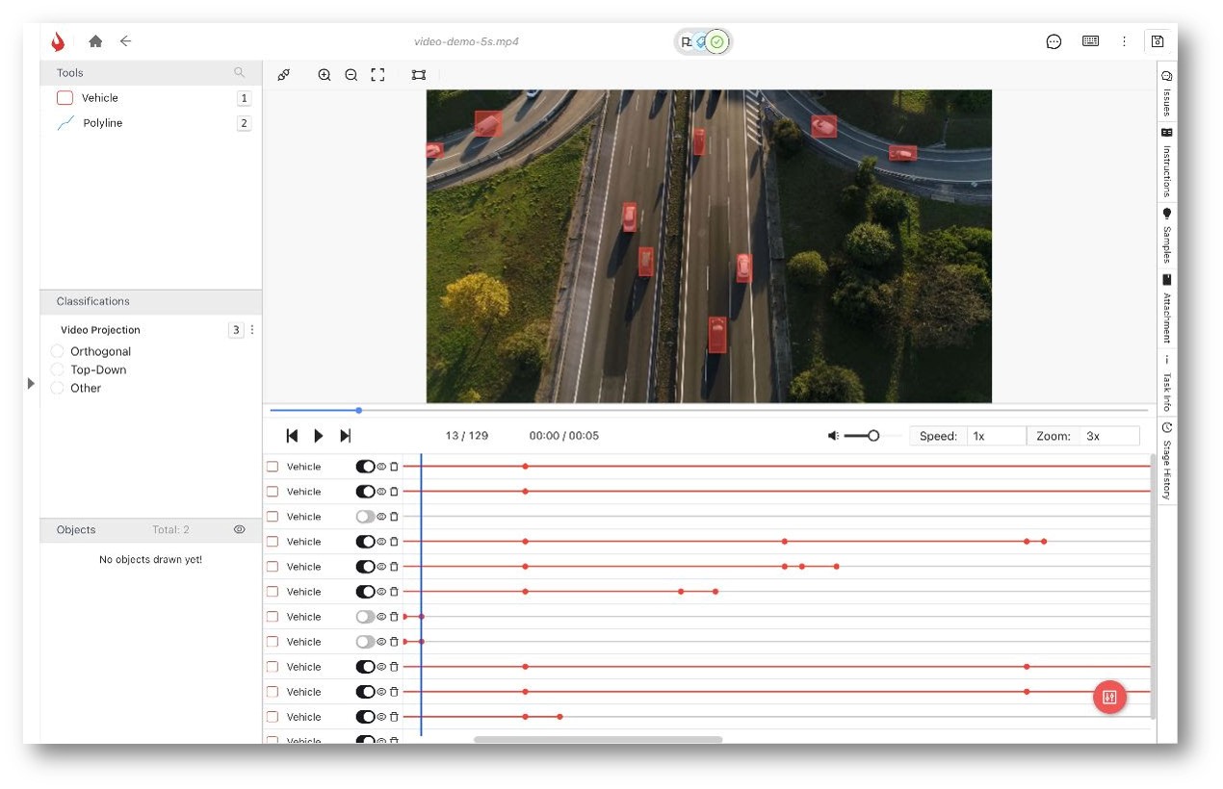Screen dimensions: 1223x789
Task: Select the Polyline tool
Action: click(x=102, y=123)
